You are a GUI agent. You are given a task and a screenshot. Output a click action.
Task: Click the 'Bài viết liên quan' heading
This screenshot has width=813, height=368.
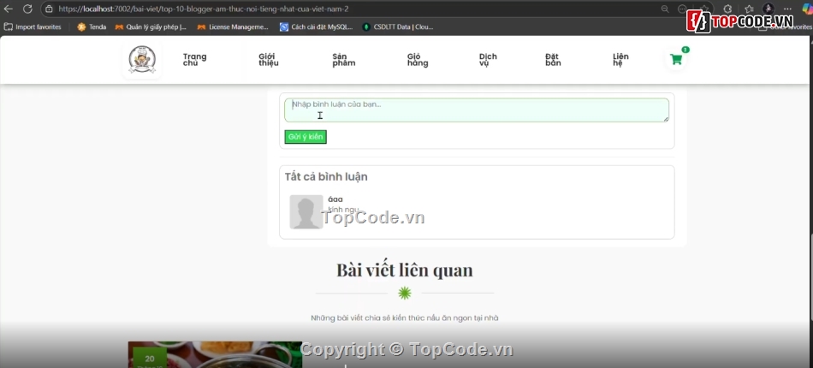pyautogui.click(x=405, y=270)
